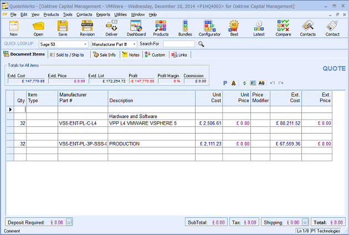Click the Compare pricing icon
The image size is (349, 235).
(x=283, y=28)
